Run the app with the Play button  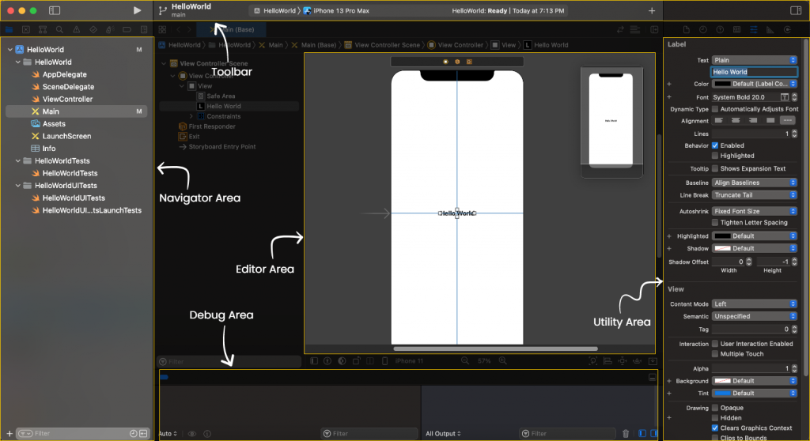[137, 10]
